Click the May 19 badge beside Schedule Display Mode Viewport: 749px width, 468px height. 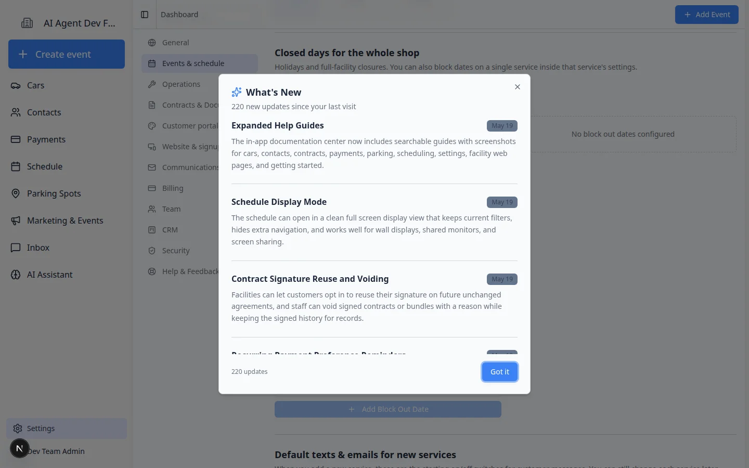pos(502,202)
